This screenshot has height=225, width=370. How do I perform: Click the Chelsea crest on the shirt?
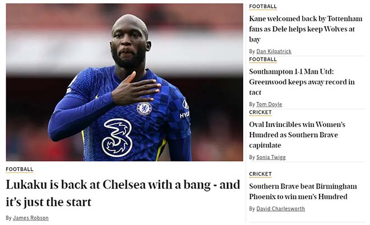point(144,108)
